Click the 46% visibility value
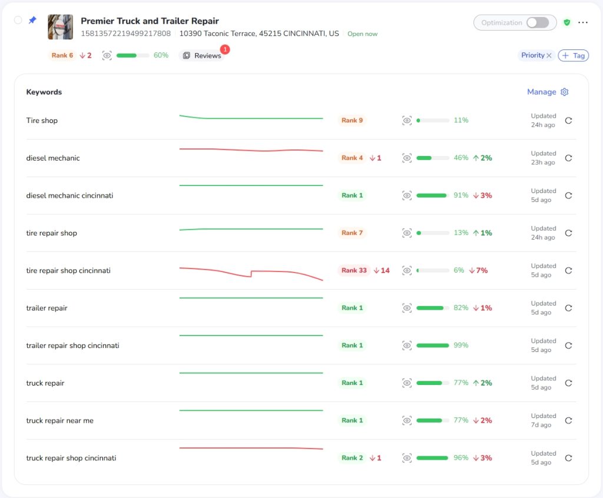 (x=460, y=158)
